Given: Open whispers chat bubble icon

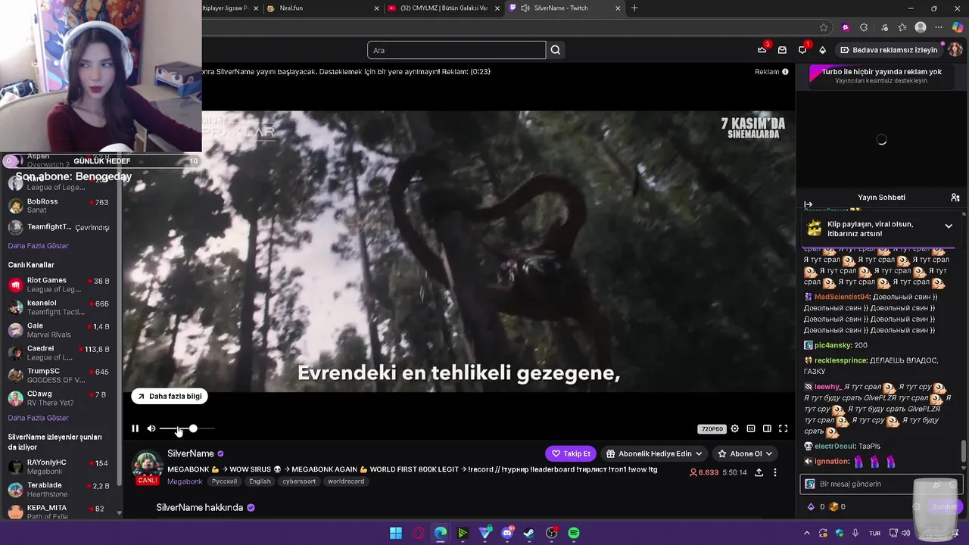Looking at the screenshot, I should pyautogui.click(x=802, y=50).
